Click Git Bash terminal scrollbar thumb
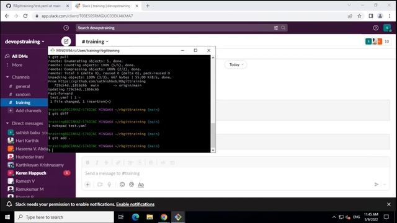 pos(213,135)
